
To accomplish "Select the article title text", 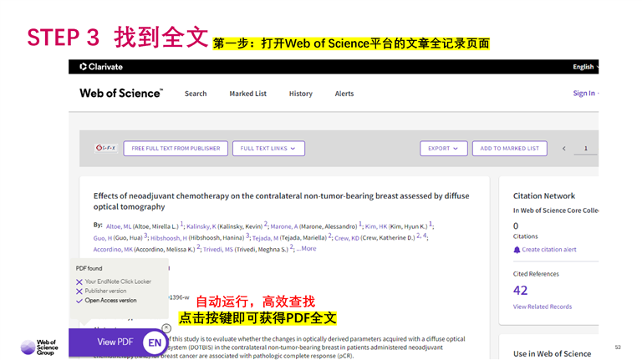I will (x=281, y=201).
